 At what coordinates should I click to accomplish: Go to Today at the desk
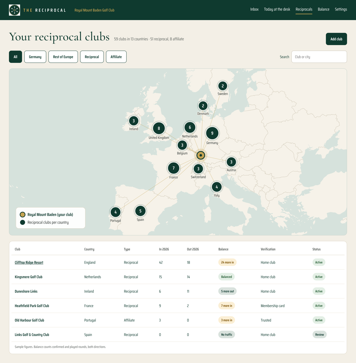tap(277, 9)
